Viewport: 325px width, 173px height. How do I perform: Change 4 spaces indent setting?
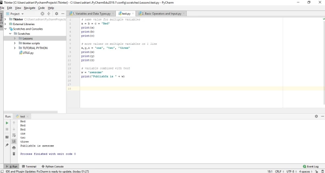306,171
